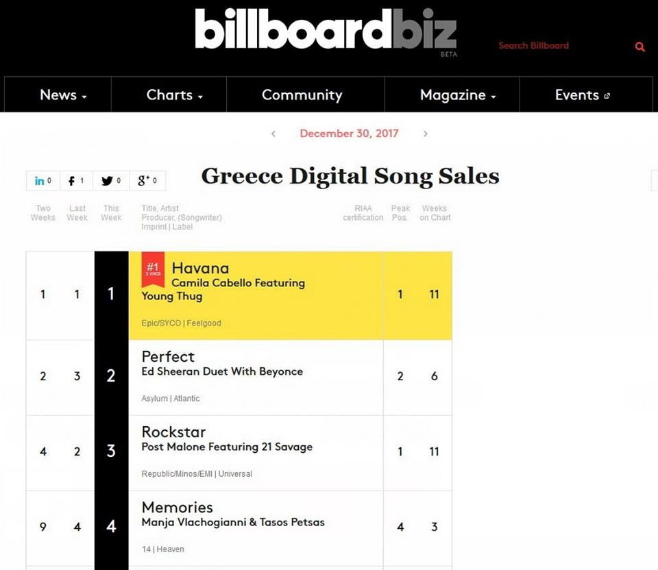Go to next chart week arrow
Screen dimensions: 658x570
[x=426, y=134]
